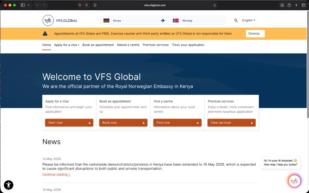Follow the Continue reading link
Image resolution: width=309 pixels, height=193 pixels.
(56, 174)
